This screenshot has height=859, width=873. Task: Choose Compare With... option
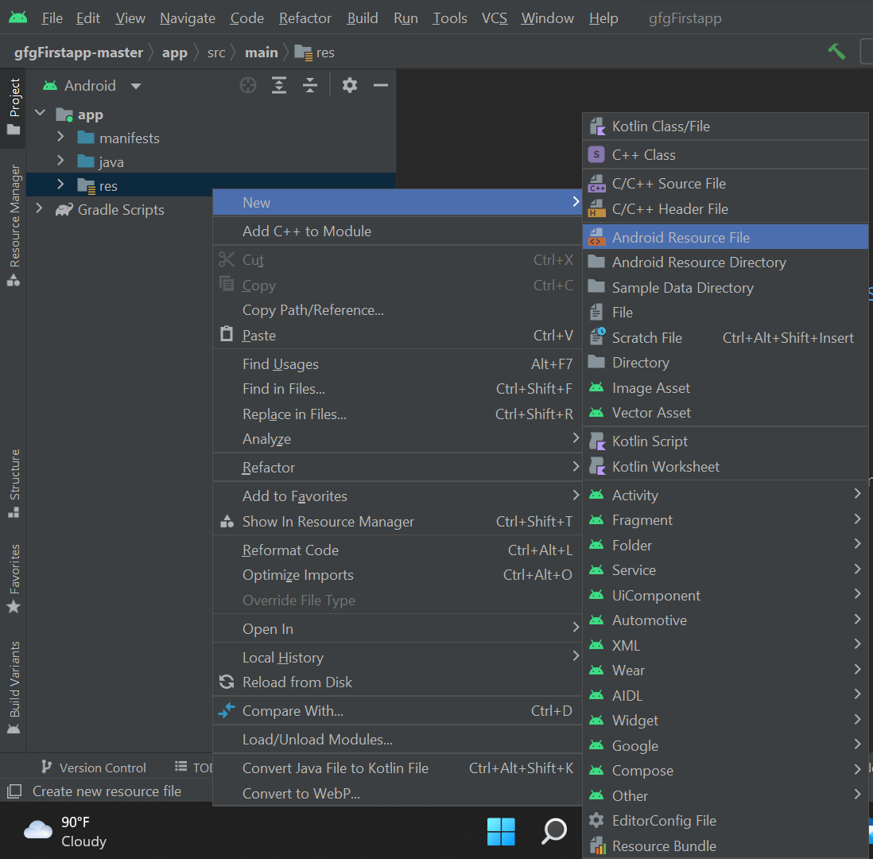click(397, 711)
